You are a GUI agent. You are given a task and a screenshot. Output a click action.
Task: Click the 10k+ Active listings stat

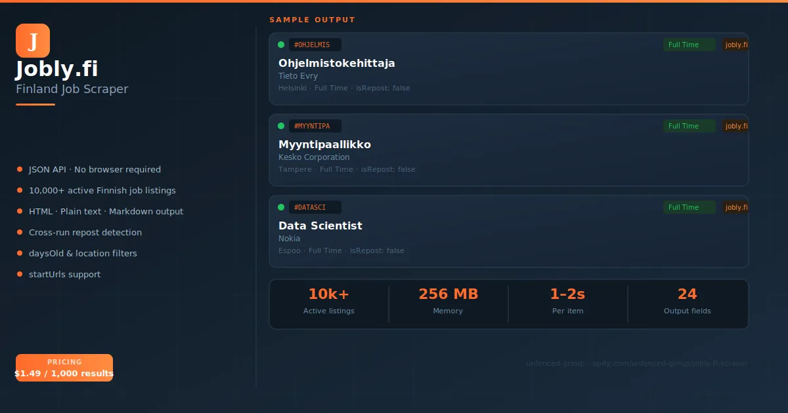pos(329,301)
